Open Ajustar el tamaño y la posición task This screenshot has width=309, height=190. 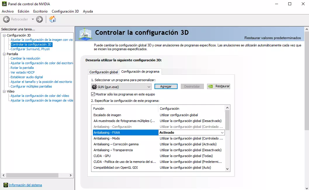pyautogui.click(x=41, y=82)
